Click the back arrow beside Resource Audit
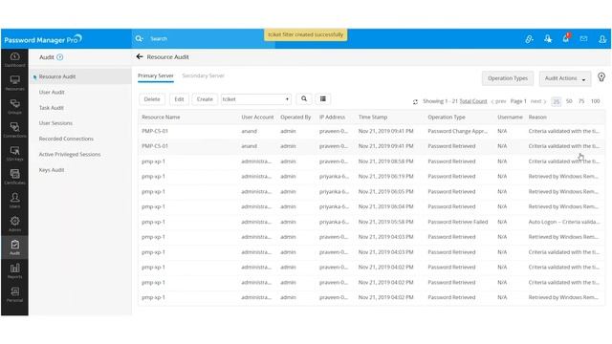 pyautogui.click(x=140, y=56)
